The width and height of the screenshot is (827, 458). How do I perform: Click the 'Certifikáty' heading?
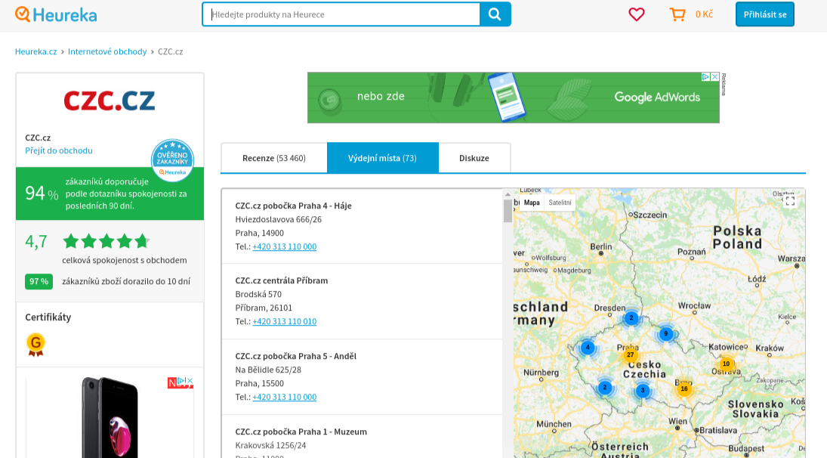click(48, 317)
